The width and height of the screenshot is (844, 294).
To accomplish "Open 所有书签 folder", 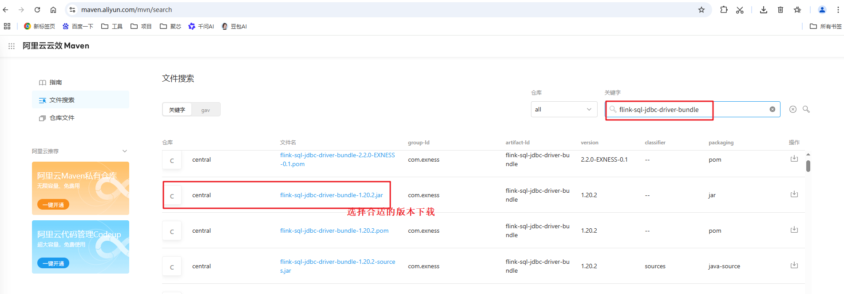I will (x=826, y=26).
